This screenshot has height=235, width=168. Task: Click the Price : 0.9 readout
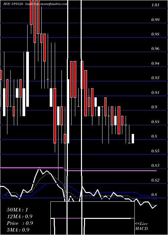point(20,223)
